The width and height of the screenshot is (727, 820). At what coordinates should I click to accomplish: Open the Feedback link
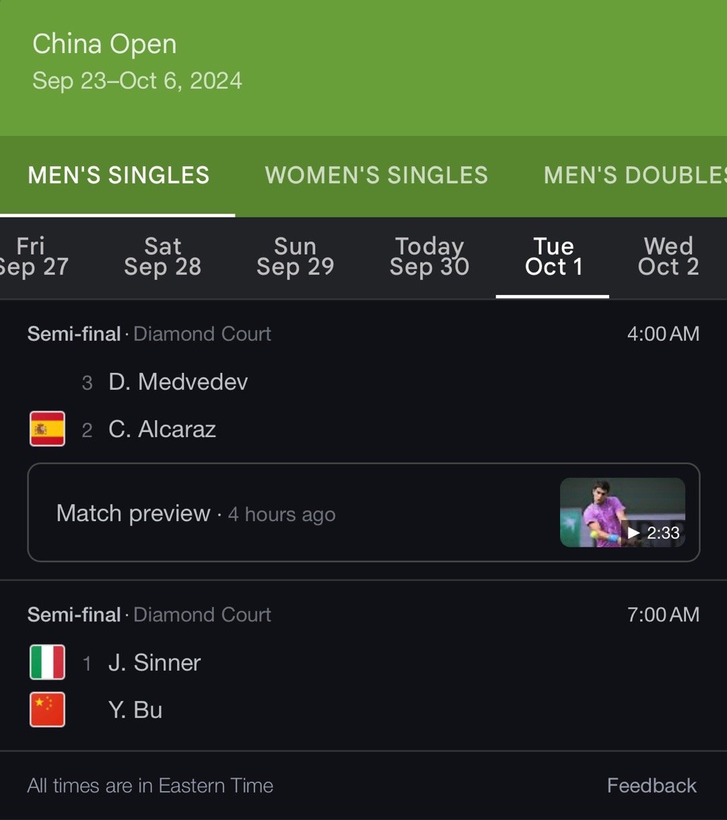(652, 786)
